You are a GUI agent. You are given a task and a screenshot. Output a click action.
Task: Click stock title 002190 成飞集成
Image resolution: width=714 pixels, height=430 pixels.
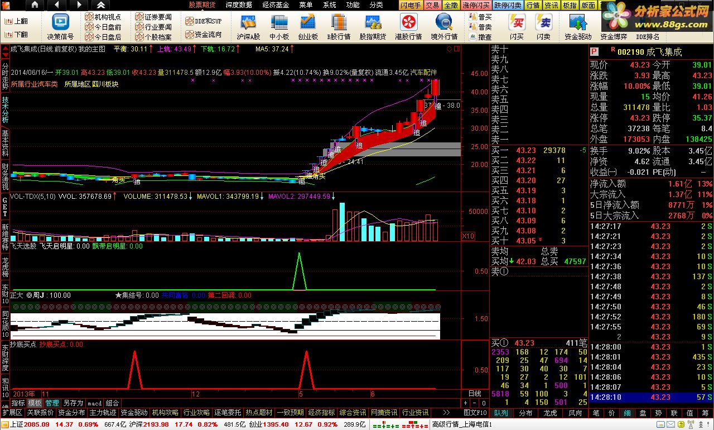pos(649,52)
